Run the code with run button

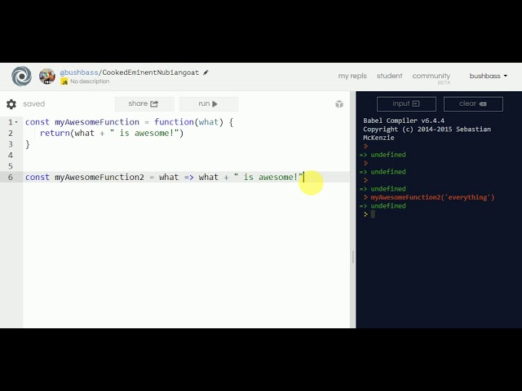click(209, 103)
